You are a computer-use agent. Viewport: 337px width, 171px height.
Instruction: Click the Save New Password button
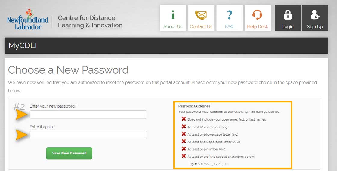(x=69, y=153)
